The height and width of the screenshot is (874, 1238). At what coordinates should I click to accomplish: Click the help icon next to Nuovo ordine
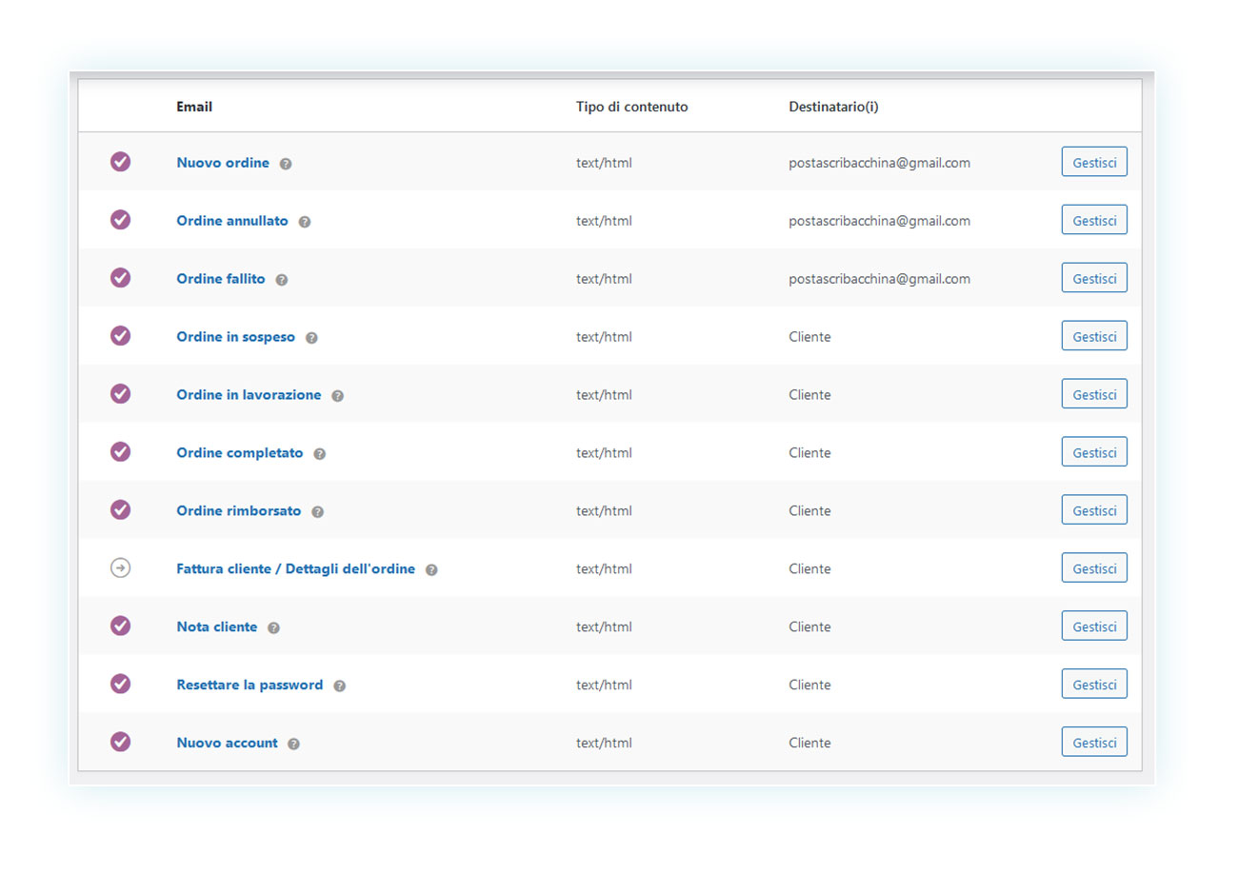pos(286,164)
